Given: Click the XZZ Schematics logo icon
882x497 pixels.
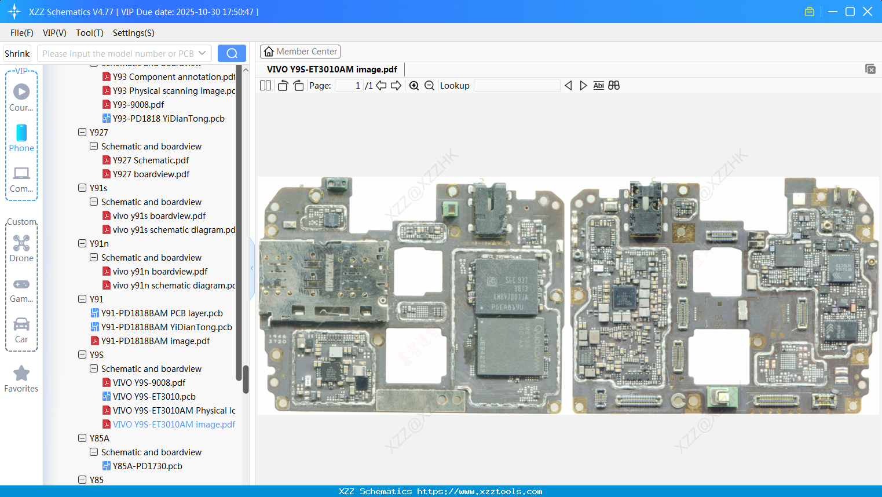Looking at the screenshot, I should [14, 12].
